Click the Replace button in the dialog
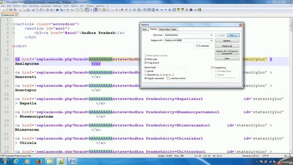The width and height of the screenshot is (293, 165). (227, 41)
